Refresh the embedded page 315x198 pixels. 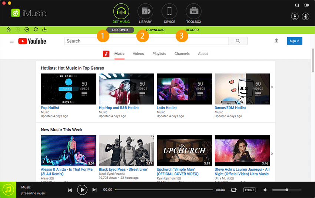point(36,29)
